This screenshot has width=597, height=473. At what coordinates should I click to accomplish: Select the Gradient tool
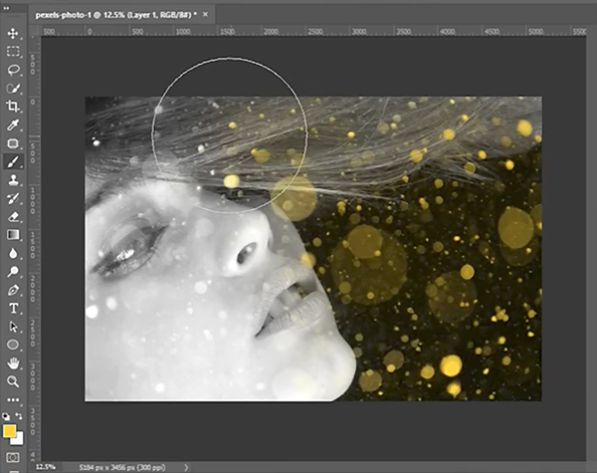[x=13, y=235]
